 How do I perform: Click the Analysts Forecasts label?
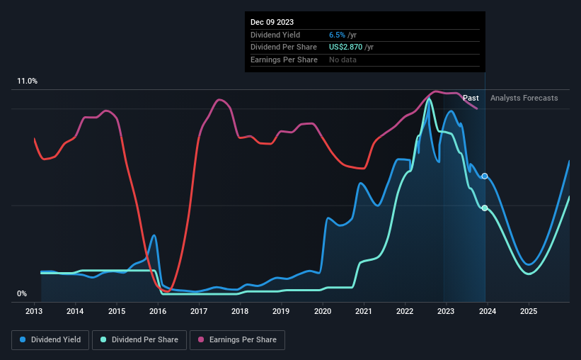[x=524, y=98]
